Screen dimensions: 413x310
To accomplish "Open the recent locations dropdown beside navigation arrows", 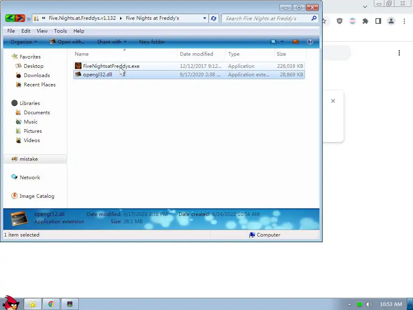I will point(29,19).
